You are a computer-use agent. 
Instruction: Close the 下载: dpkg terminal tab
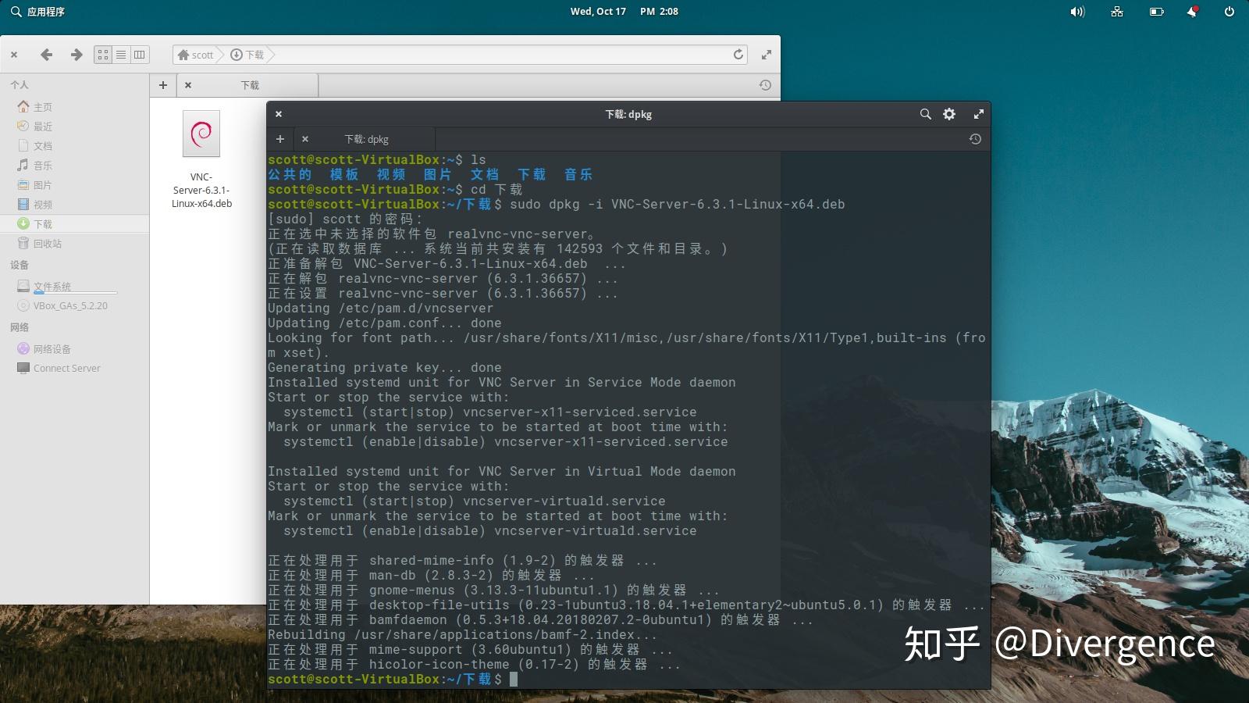pyautogui.click(x=305, y=139)
